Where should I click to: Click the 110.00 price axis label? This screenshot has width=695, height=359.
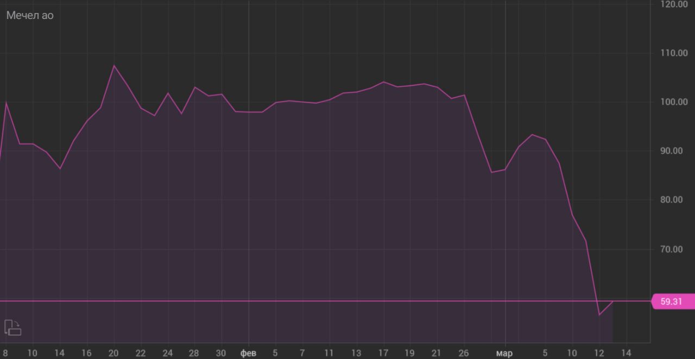coord(674,53)
